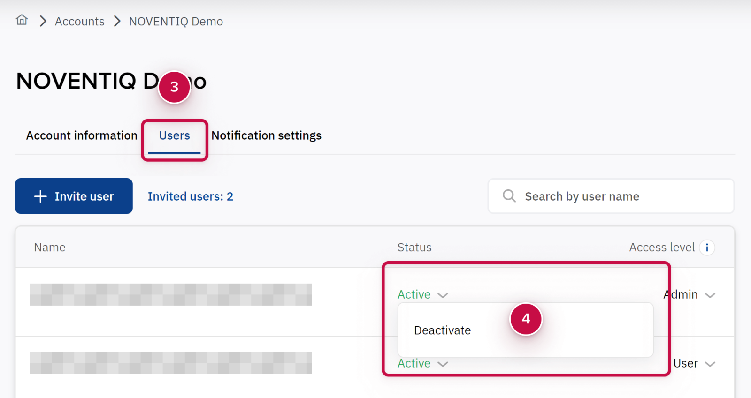The height and width of the screenshot is (398, 751).
Task: Choose Deactivate from the status menu
Action: pos(442,330)
